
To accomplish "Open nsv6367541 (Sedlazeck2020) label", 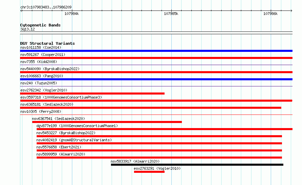I will pyautogui.click(x=58, y=119).
